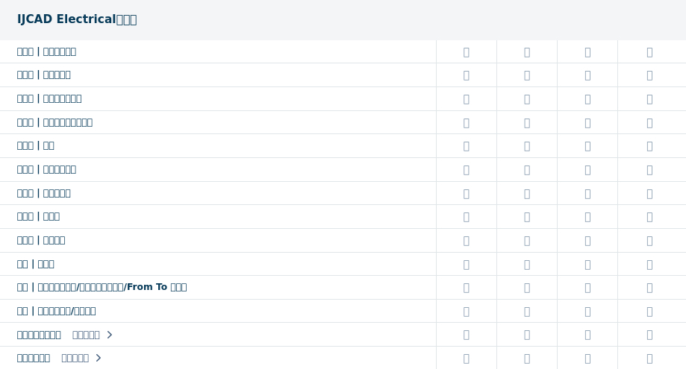Viewport: 686px width, 369px height.
Task: Click the first-column mark in the top feature row
Action: click(x=466, y=52)
